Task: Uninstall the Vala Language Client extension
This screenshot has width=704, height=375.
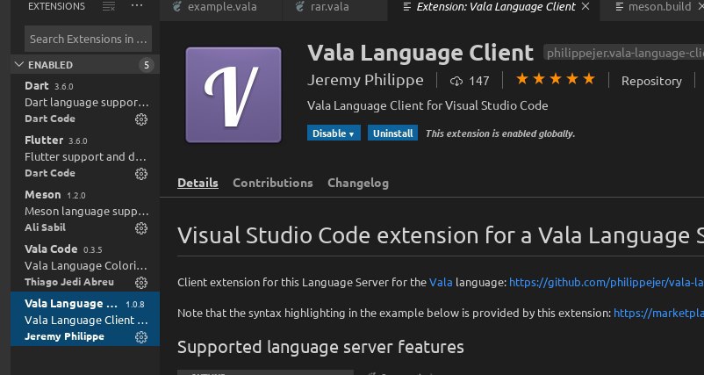Action: point(393,133)
